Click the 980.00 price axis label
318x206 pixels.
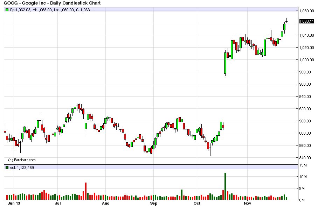click(305, 72)
